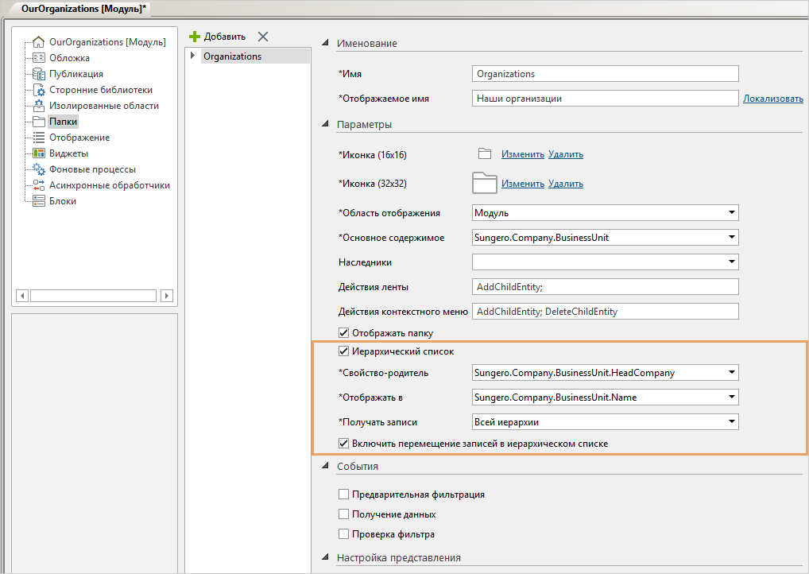Collapse the Именование section
Viewport: 809px width, 574px height.
point(325,43)
